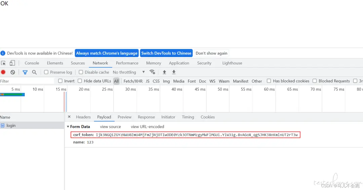Open the Timing detail tab
Viewport: 363px width, 190px height.
click(188, 117)
